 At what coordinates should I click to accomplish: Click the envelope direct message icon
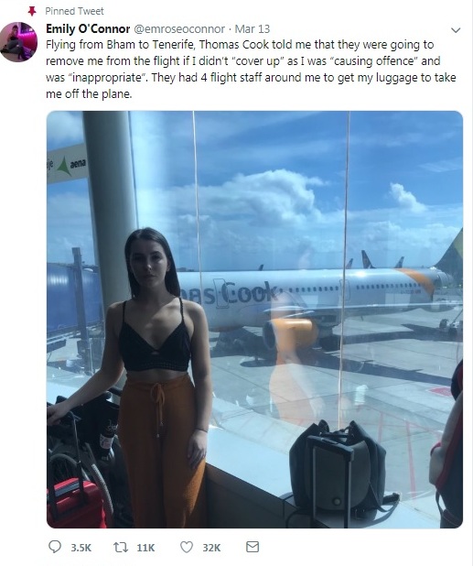253,547
